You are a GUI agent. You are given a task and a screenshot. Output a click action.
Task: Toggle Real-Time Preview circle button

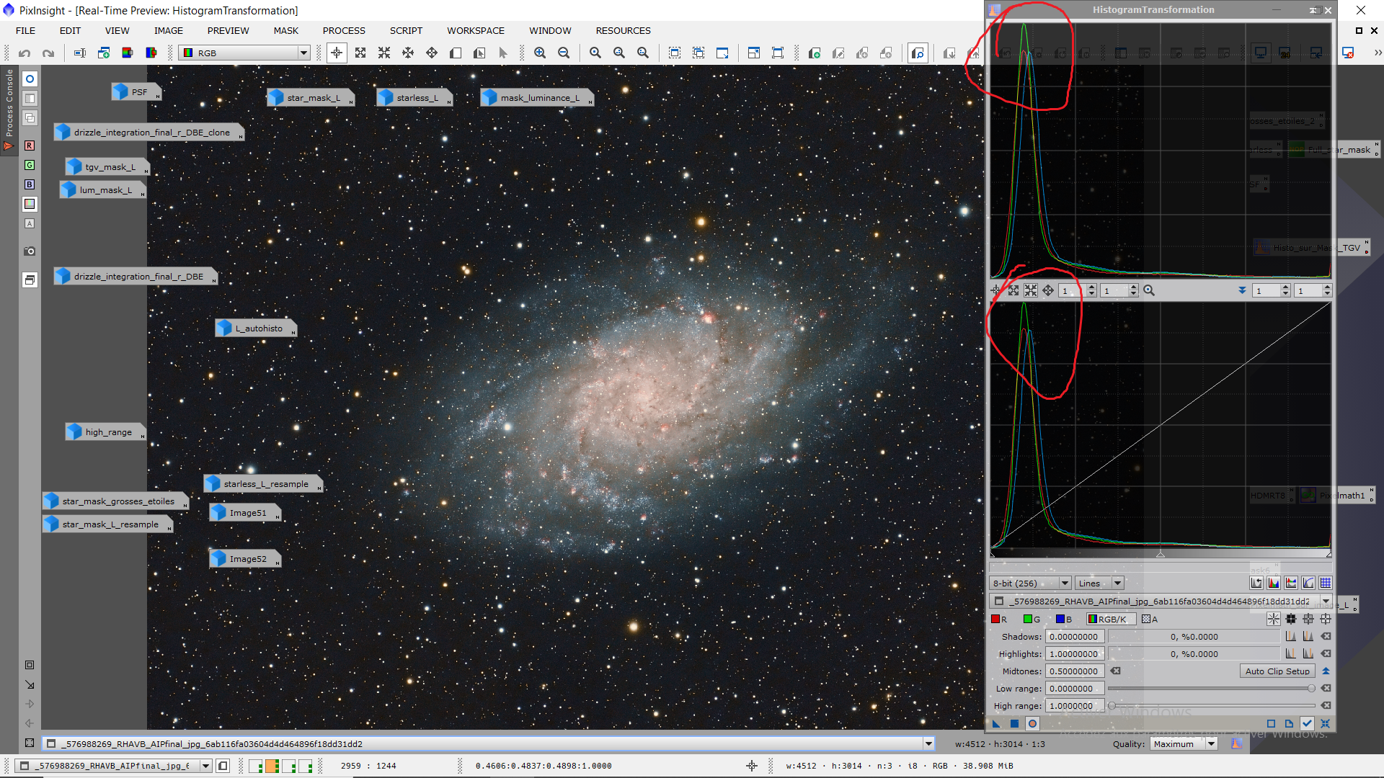1032,723
